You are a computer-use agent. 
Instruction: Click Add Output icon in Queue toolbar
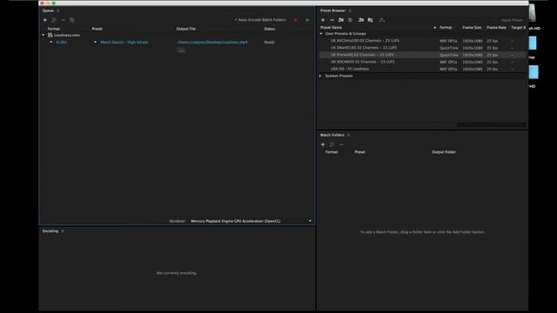pyautogui.click(x=54, y=20)
